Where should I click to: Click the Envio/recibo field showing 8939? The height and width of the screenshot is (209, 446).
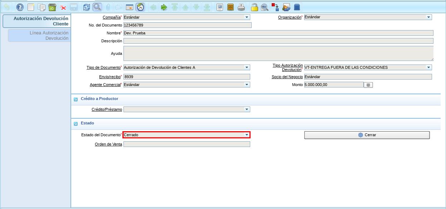coord(186,77)
